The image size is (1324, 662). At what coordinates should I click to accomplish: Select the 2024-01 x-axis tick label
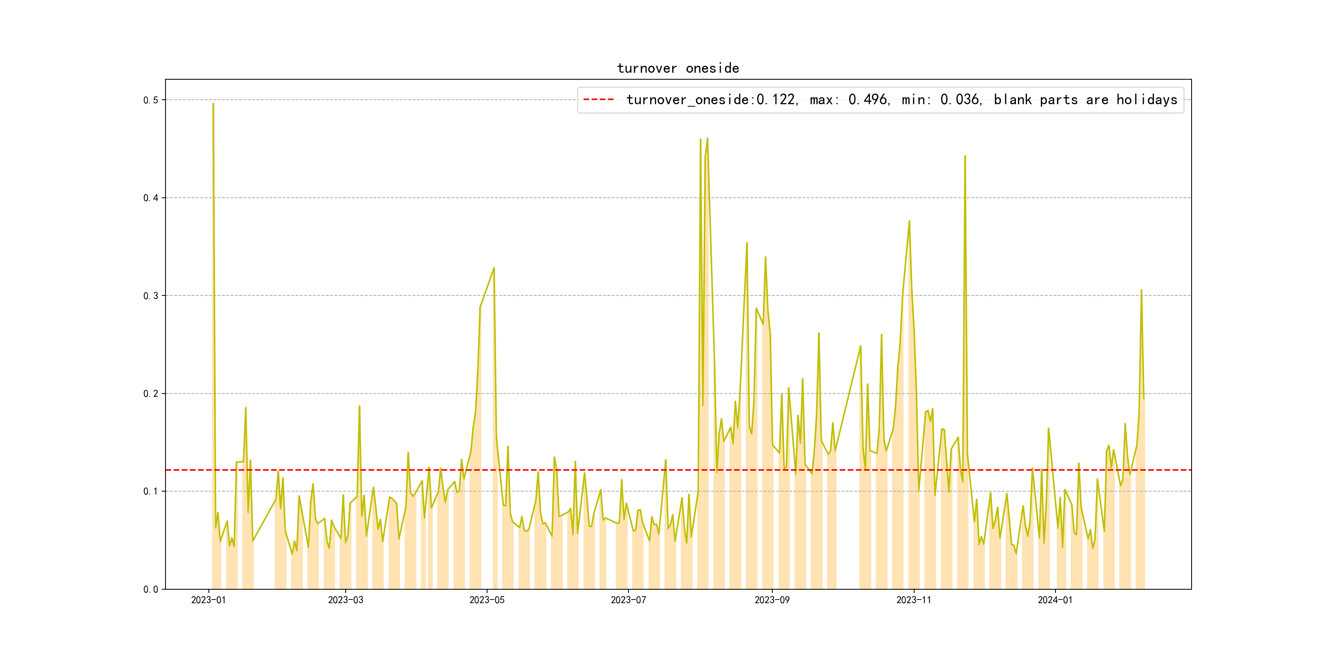coord(1055,600)
